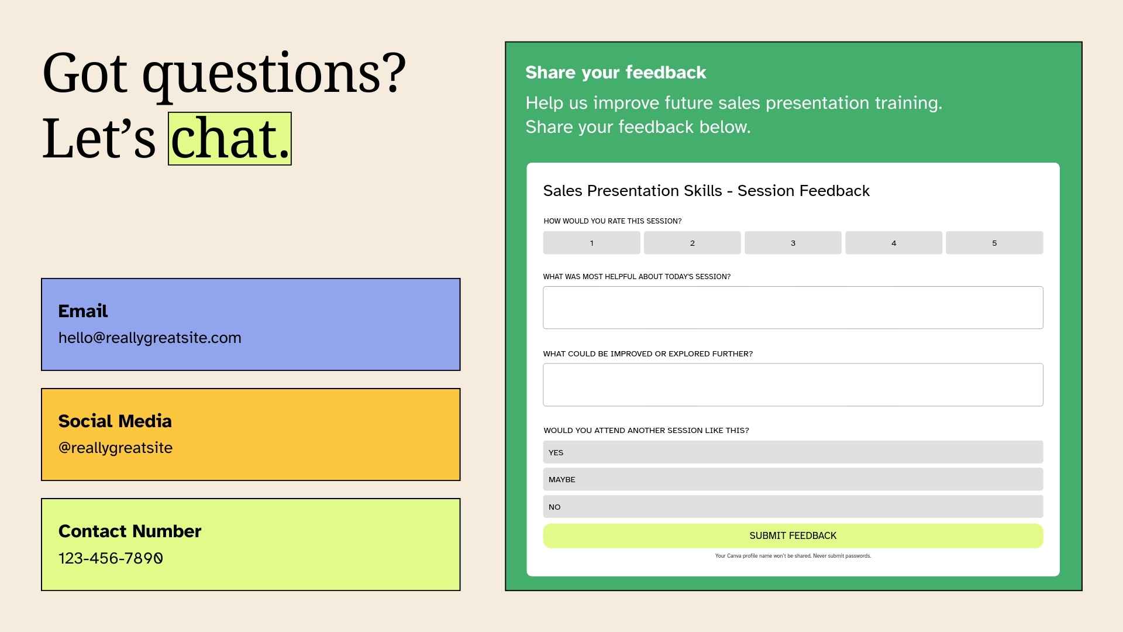Pick NO for attending another session
This screenshot has height=632, width=1123.
[793, 507]
